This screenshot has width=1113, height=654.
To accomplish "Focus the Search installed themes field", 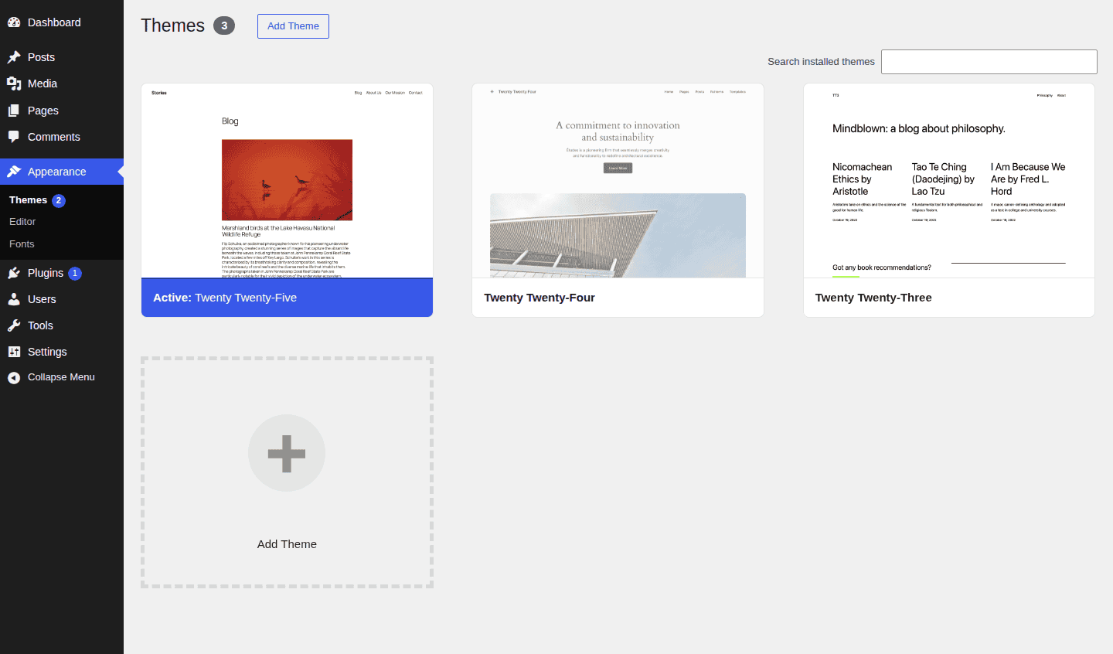I will [989, 62].
